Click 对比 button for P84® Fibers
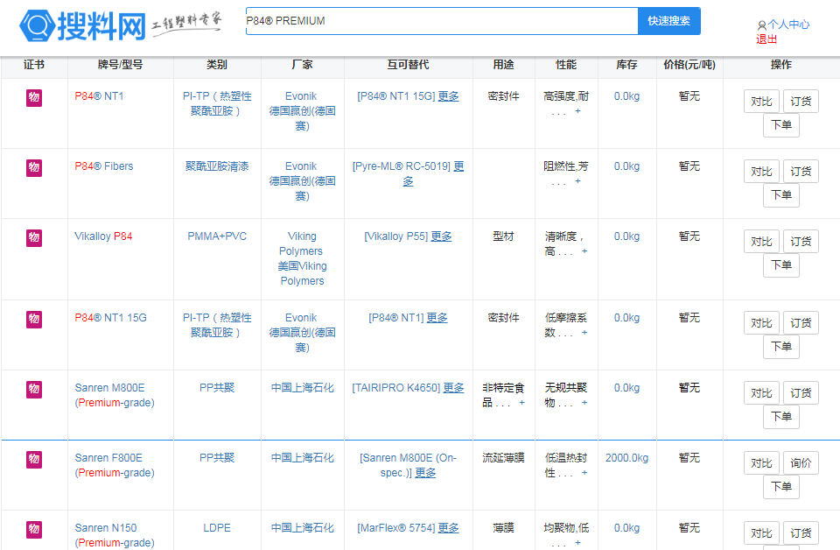Screen dimensions: 840x550 761,172
